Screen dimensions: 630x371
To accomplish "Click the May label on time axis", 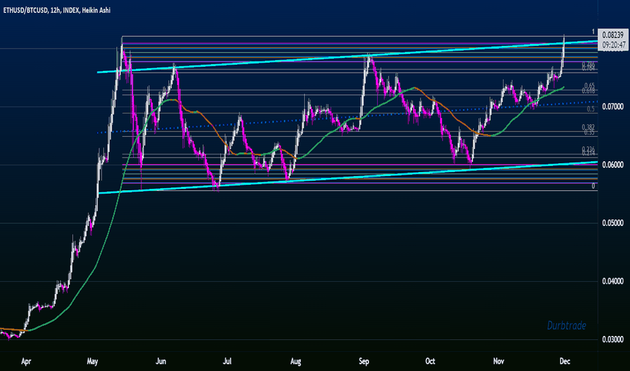I will [93, 362].
